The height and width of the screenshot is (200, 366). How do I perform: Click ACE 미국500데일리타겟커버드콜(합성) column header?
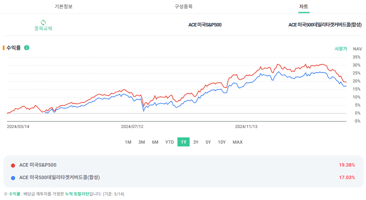click(x=325, y=25)
